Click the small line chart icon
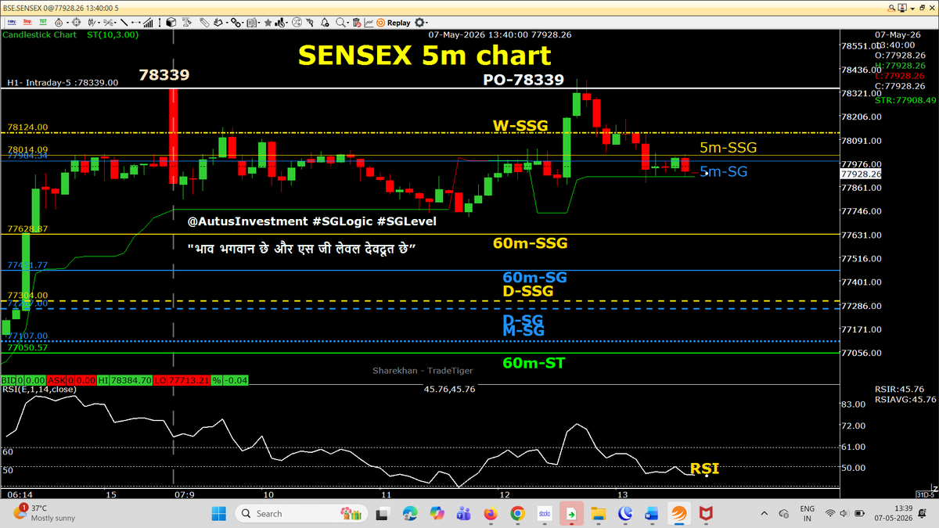The height and width of the screenshot is (528, 939). (368, 23)
